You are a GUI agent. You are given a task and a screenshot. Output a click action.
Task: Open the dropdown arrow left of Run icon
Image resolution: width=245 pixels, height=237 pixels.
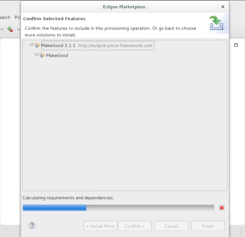2,29
